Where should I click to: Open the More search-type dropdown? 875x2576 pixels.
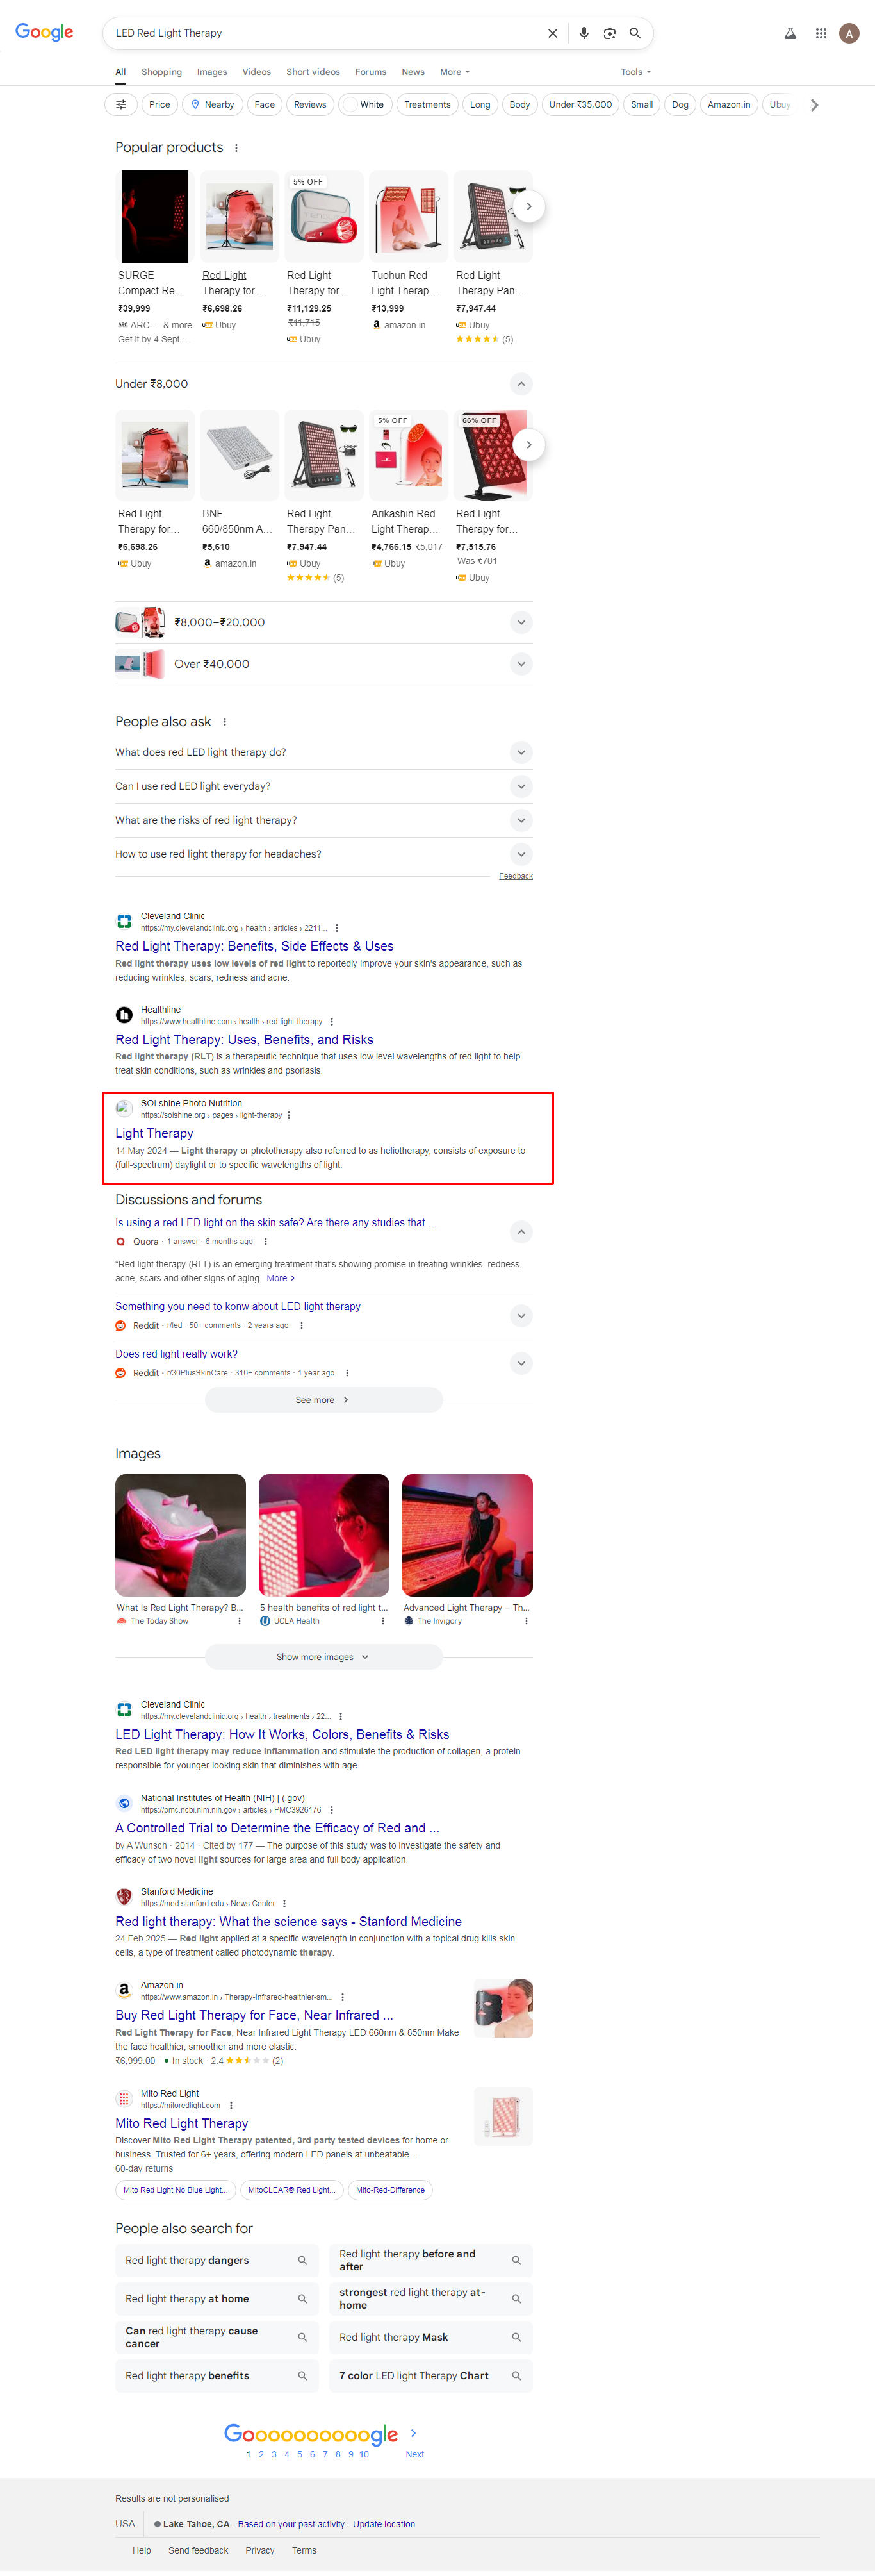[x=455, y=72]
